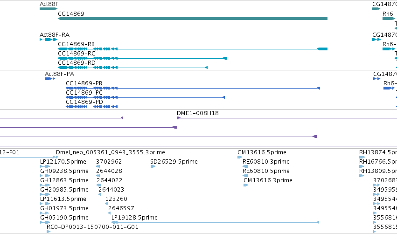Select the RC0-DP0013-150700-011-G01 label
Viewport: 397px width, 234px height.
click(92, 227)
